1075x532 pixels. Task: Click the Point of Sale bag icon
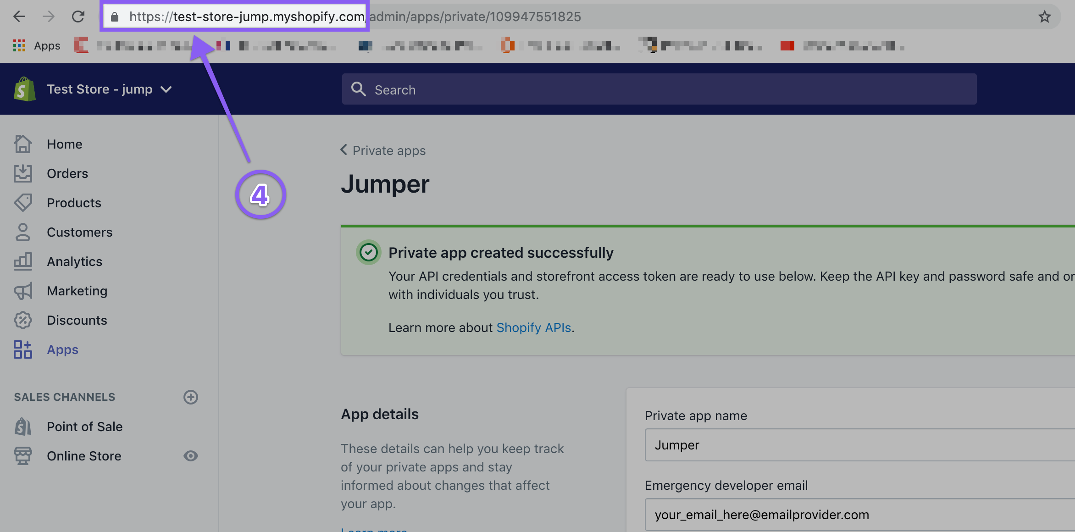pos(23,427)
